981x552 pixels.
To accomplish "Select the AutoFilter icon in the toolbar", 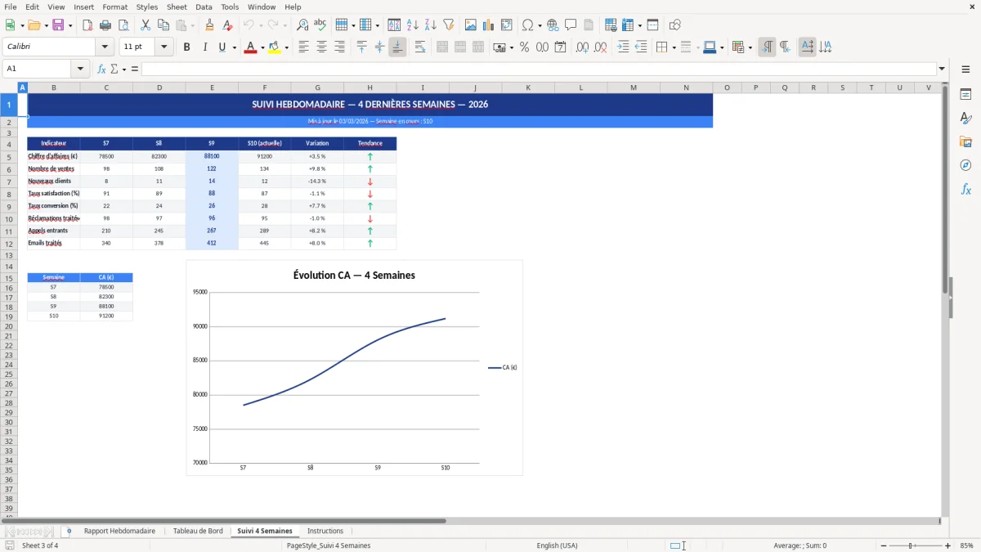I will click(x=450, y=25).
